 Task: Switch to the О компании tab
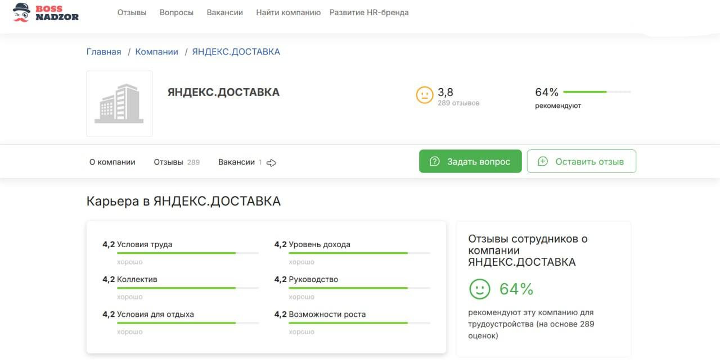click(112, 162)
